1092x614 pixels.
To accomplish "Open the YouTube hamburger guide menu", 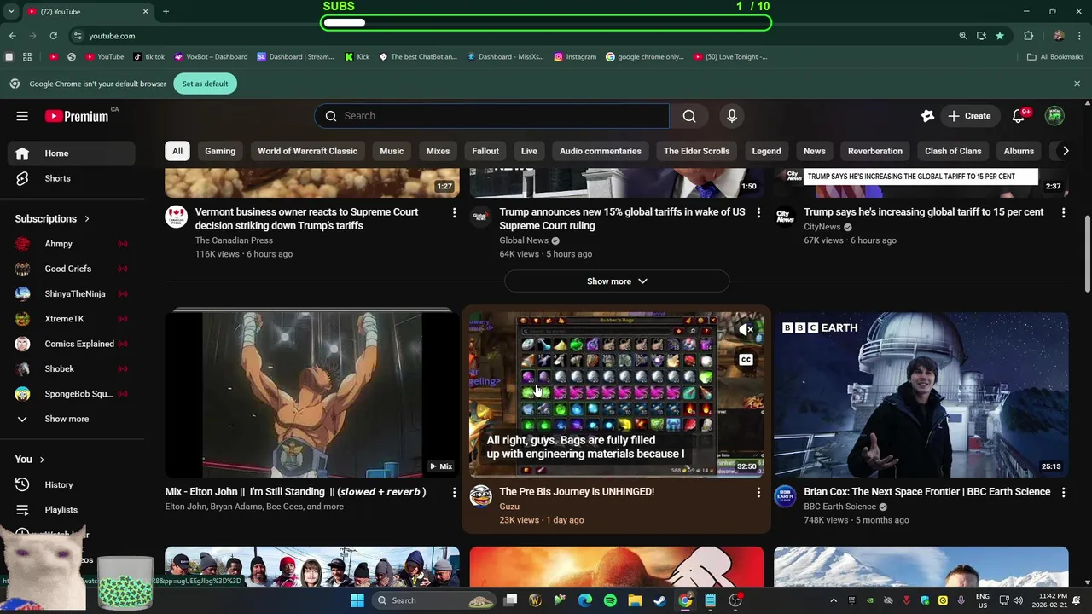I will (x=22, y=116).
